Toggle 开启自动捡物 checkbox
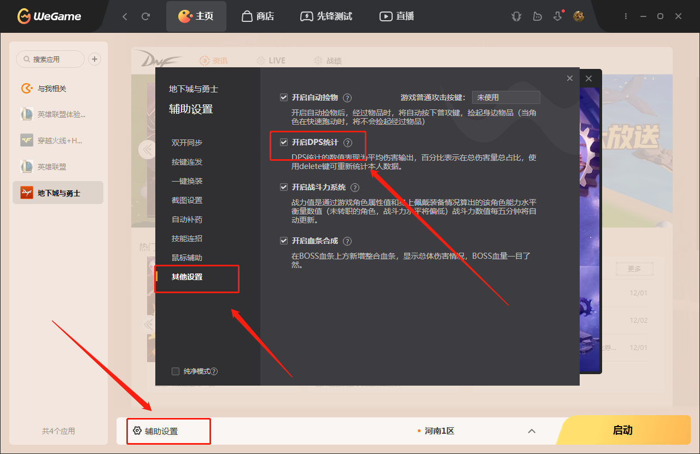Image resolution: width=700 pixels, height=454 pixels. pos(284,97)
